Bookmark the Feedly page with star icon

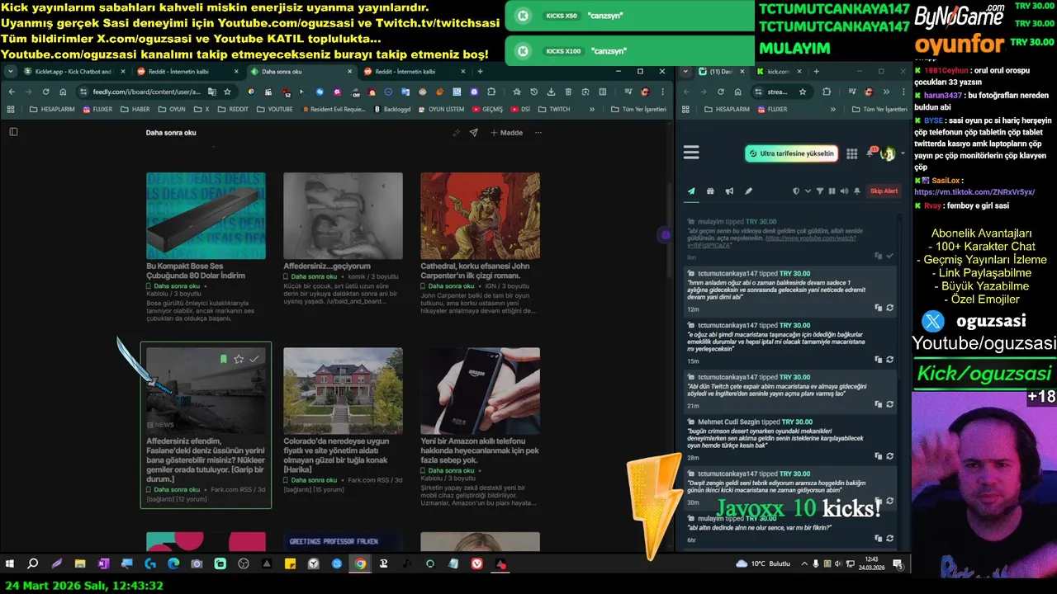point(227,92)
